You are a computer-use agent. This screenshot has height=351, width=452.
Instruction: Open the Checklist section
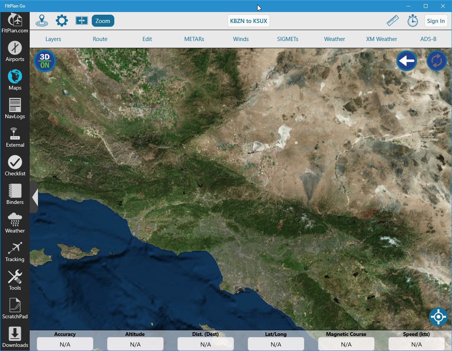point(15,166)
